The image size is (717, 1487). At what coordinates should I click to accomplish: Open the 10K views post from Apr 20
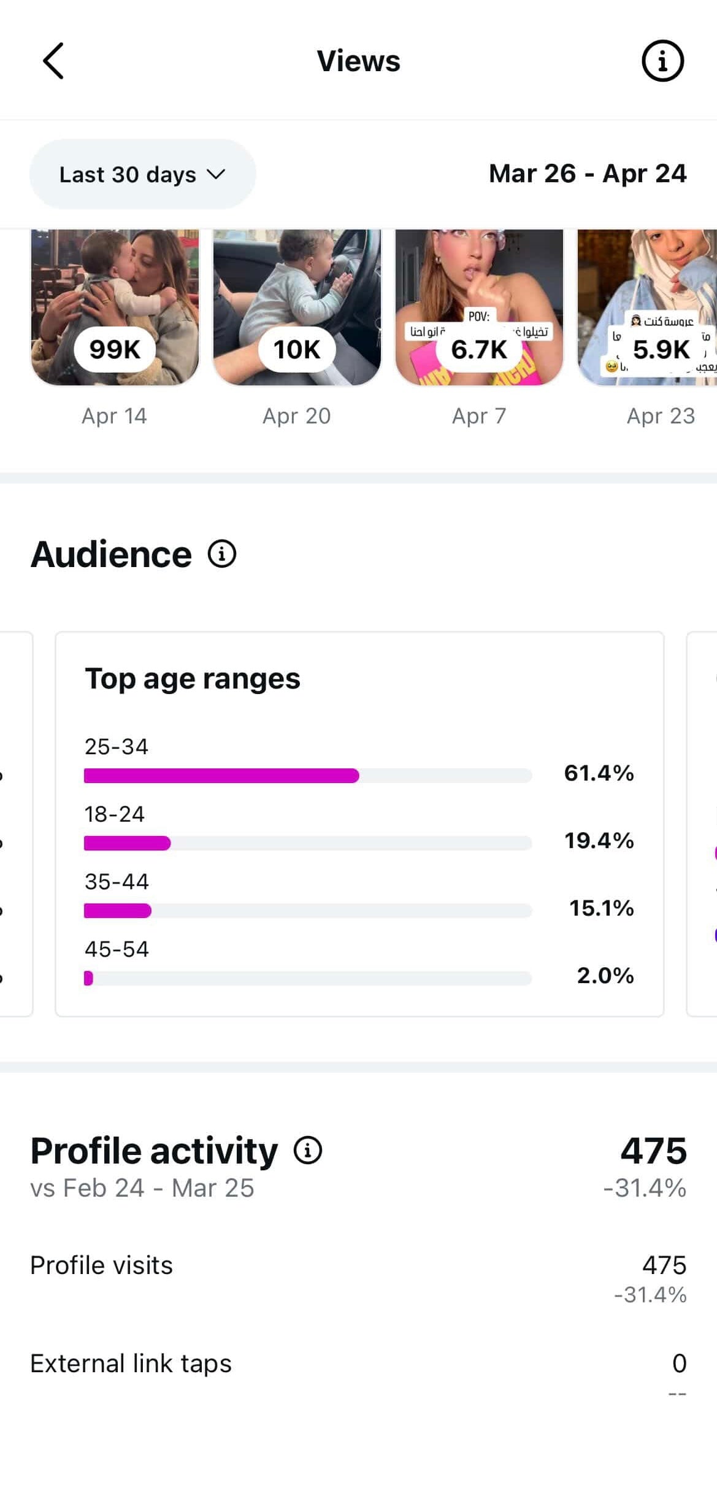click(297, 307)
